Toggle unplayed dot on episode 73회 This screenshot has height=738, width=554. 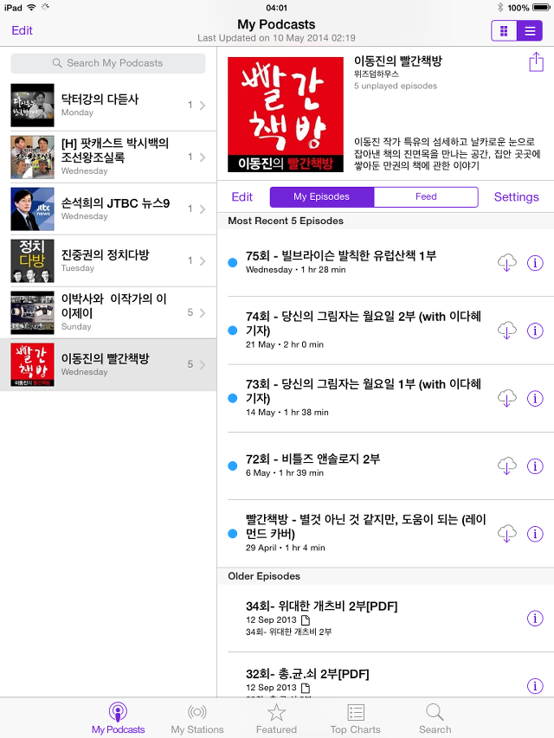[232, 398]
